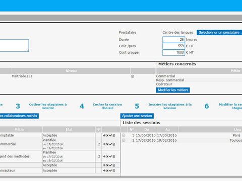This screenshot has height=181, width=242.
Task: Click the plus icon in the Concepteur row
Action: (x=104, y=170)
